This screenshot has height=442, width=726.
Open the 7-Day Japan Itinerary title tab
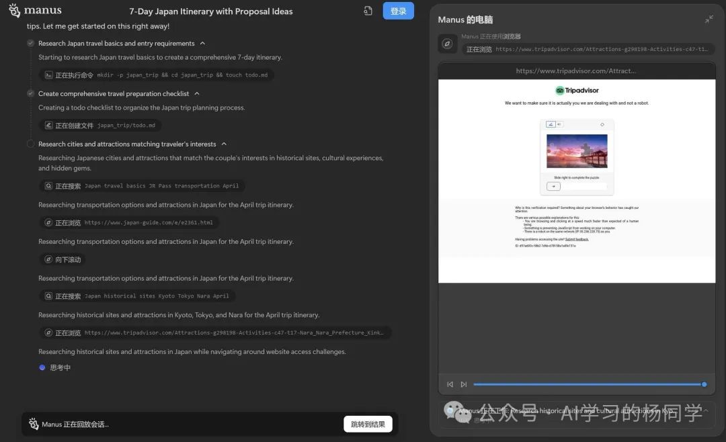pos(210,11)
